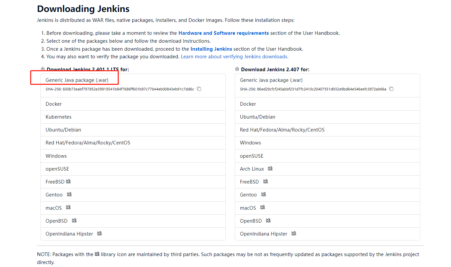The height and width of the screenshot is (267, 451).
Task: Click download icon before Jenkins LTS heading
Action: tap(43, 69)
